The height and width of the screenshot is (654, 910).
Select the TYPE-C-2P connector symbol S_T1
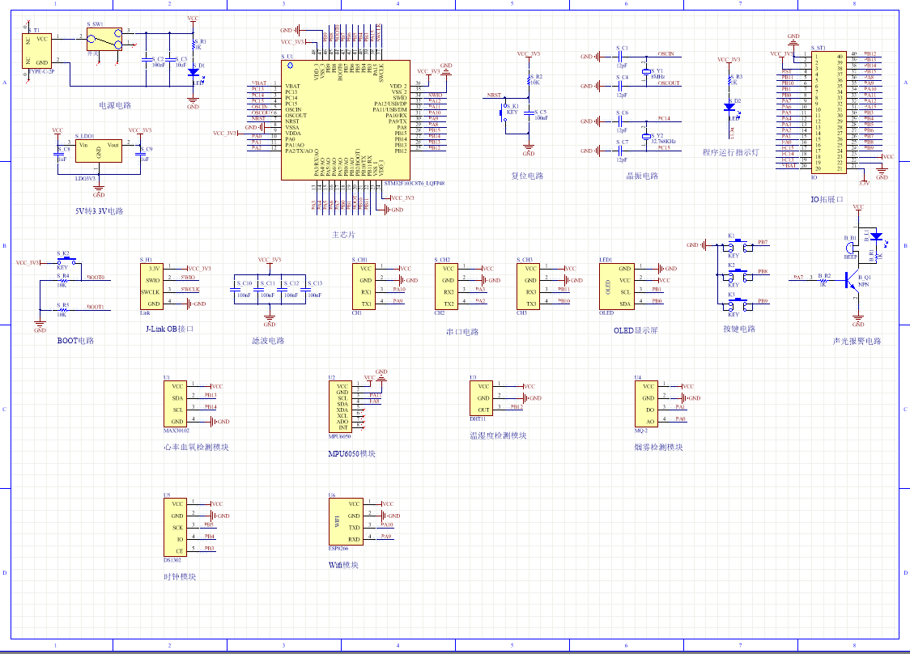[36, 50]
